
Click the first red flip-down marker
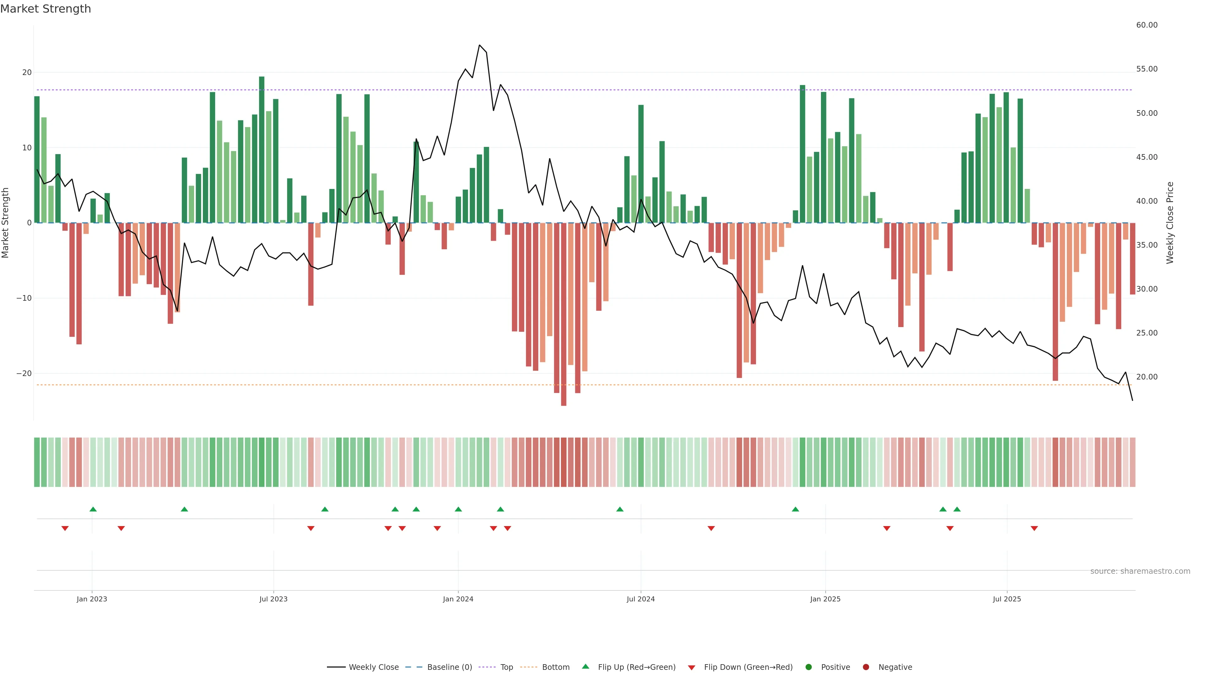click(x=65, y=528)
